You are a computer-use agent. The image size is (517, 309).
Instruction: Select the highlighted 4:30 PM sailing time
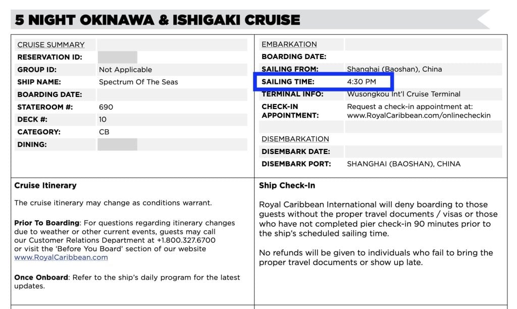[361, 82]
